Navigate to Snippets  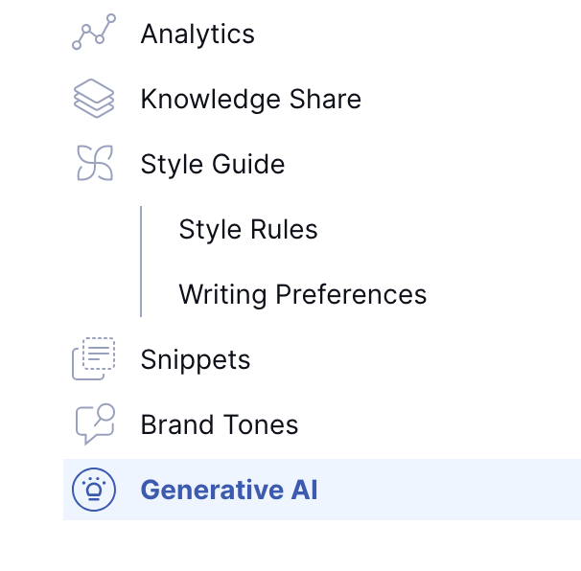click(x=195, y=359)
